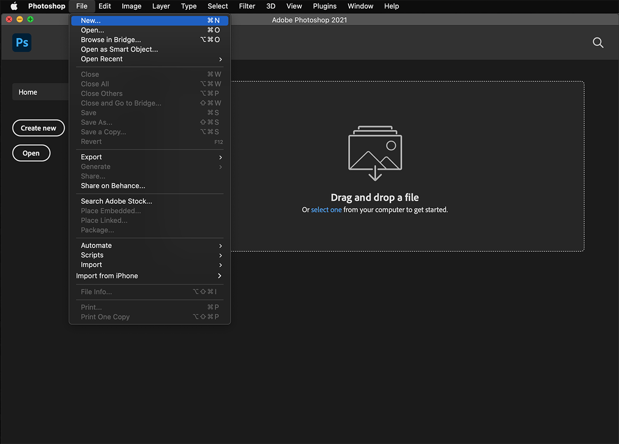Viewport: 619px width, 444px height.
Task: Click the Open button on Home screen
Action: (x=31, y=153)
